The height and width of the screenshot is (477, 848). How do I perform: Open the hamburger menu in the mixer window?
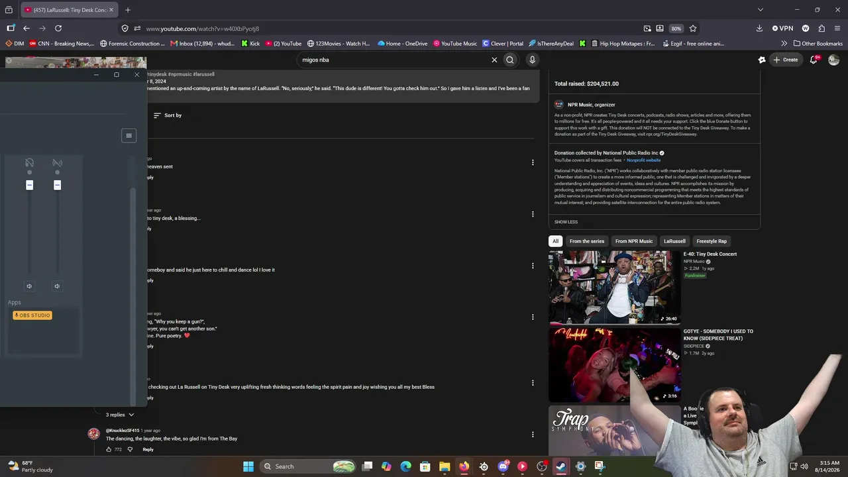tap(129, 135)
